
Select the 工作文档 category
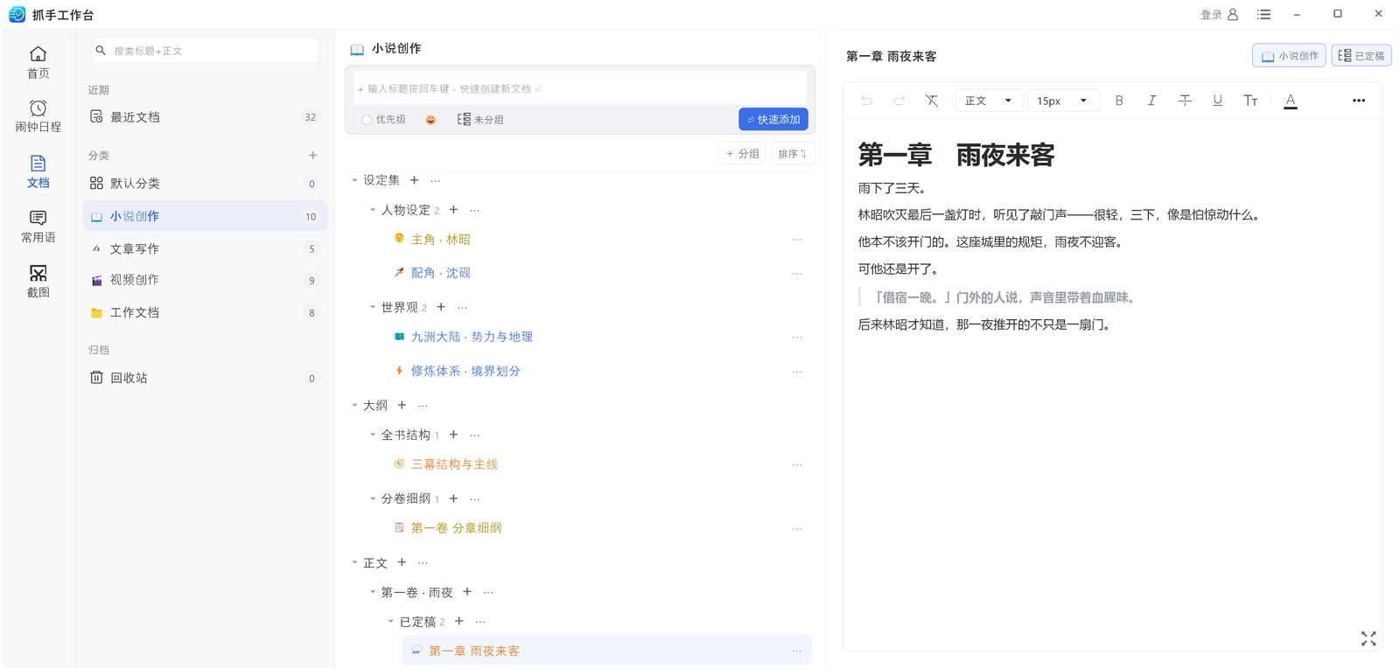pos(205,312)
